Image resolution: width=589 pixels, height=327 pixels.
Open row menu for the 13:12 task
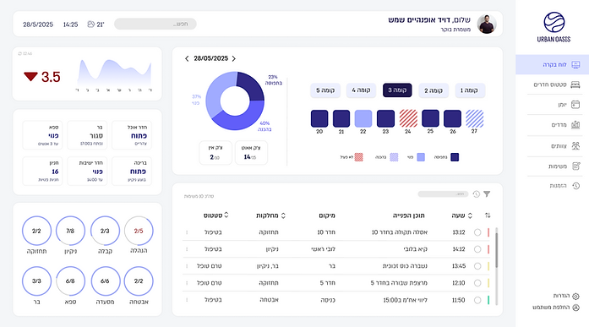[x=187, y=232]
